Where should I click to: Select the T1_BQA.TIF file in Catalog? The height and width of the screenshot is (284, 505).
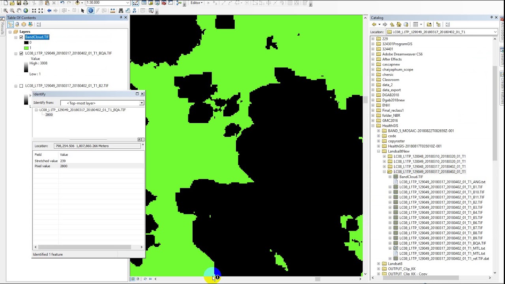[442, 243]
